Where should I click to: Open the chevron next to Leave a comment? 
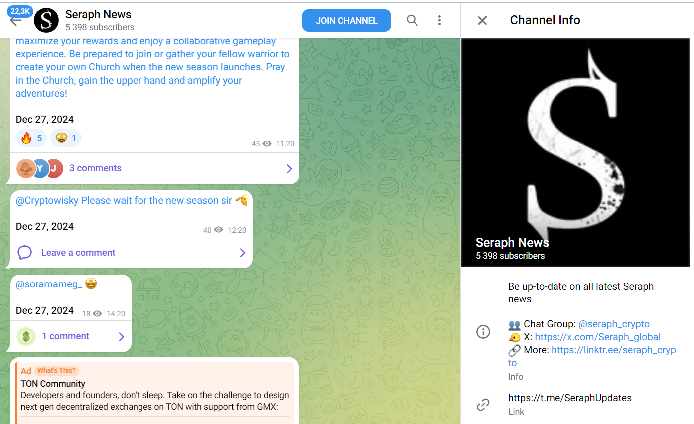point(243,253)
